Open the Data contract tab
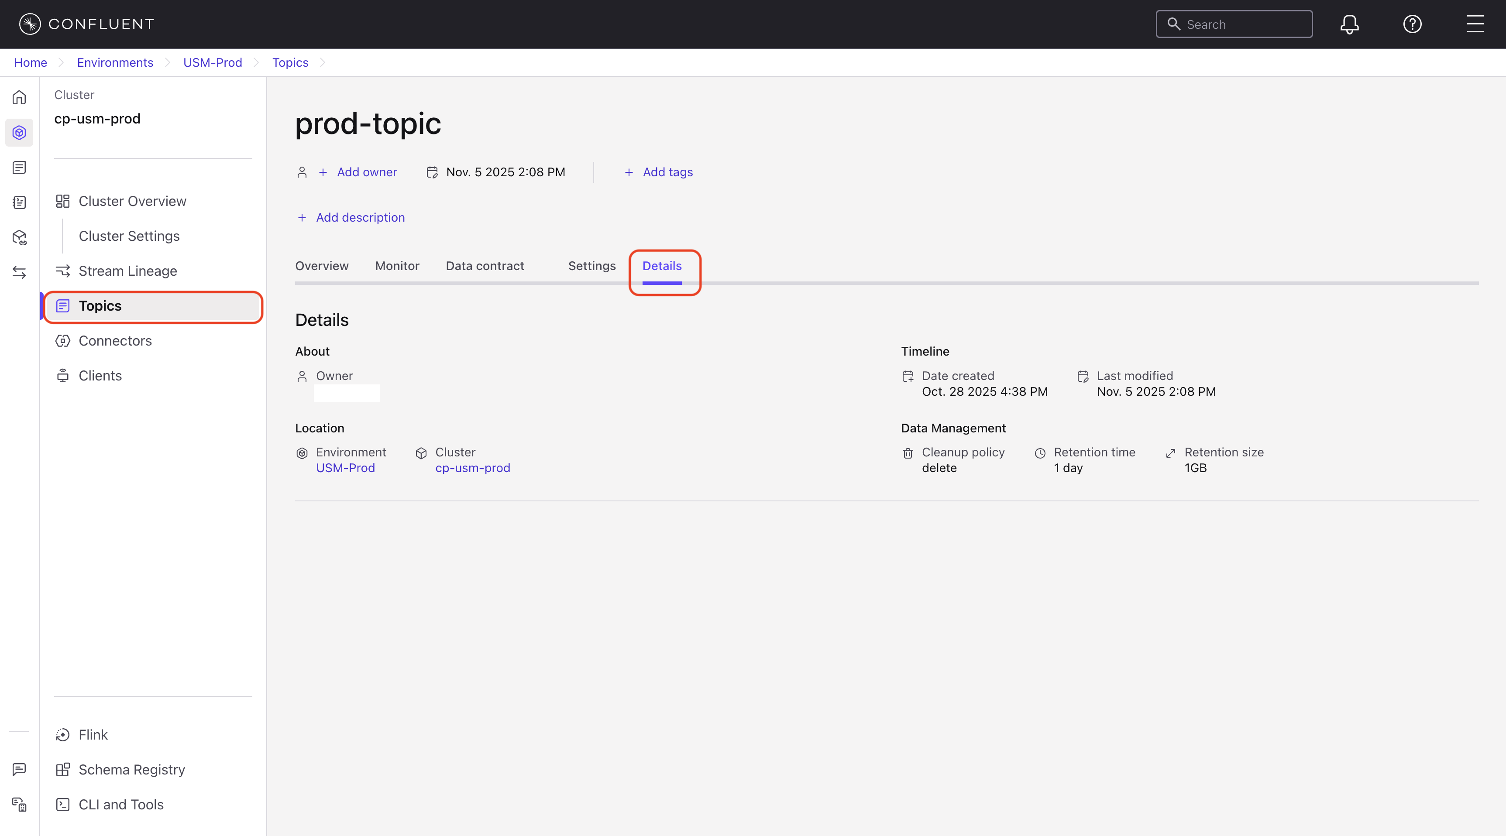 485,266
